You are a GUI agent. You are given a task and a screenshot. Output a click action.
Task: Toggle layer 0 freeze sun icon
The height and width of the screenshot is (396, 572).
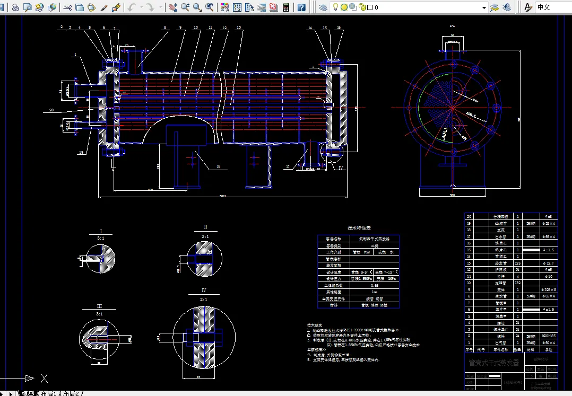[344, 7]
